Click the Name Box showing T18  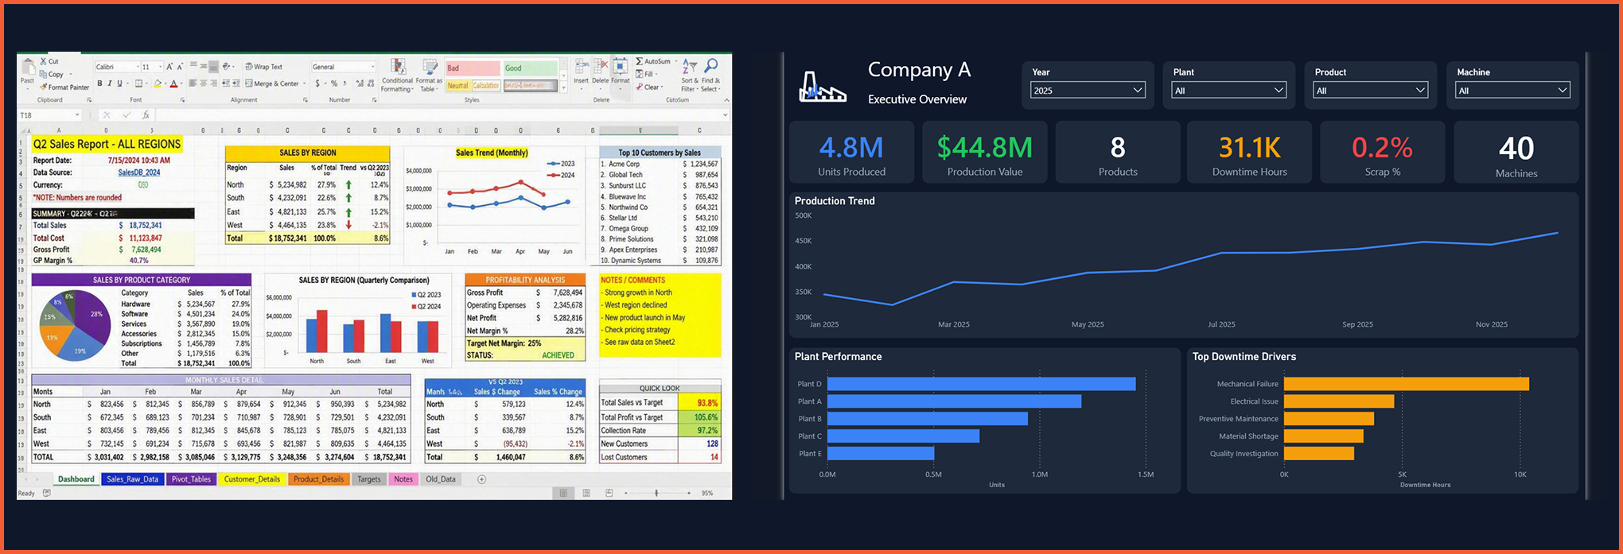(x=49, y=115)
